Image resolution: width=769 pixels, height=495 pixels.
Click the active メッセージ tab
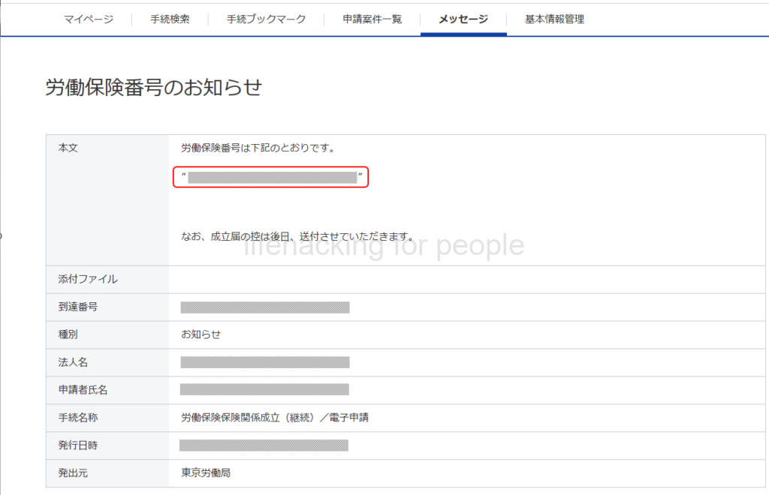463,19
